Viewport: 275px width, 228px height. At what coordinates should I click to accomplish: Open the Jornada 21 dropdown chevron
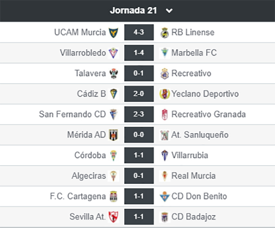coord(169,11)
